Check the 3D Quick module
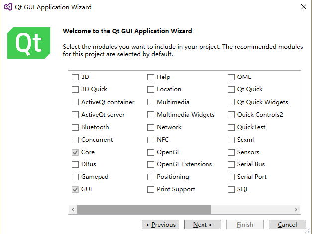 tap(75, 89)
